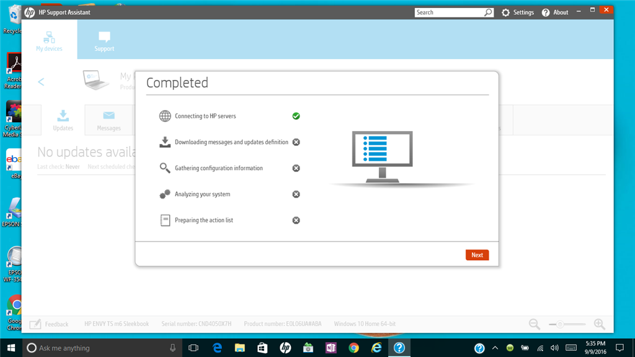Viewport: 635px width, 357px height.
Task: Click the monitor illustration in dialog
Action: pos(382,156)
